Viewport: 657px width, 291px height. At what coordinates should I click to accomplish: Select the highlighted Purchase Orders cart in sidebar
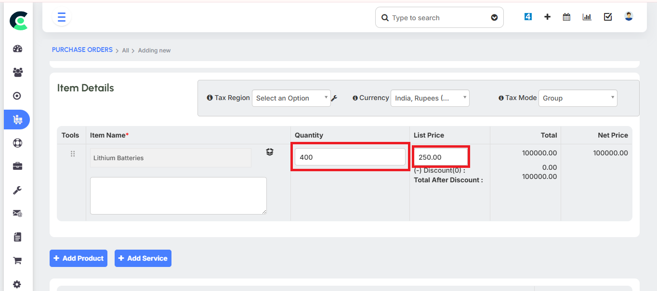tap(17, 119)
